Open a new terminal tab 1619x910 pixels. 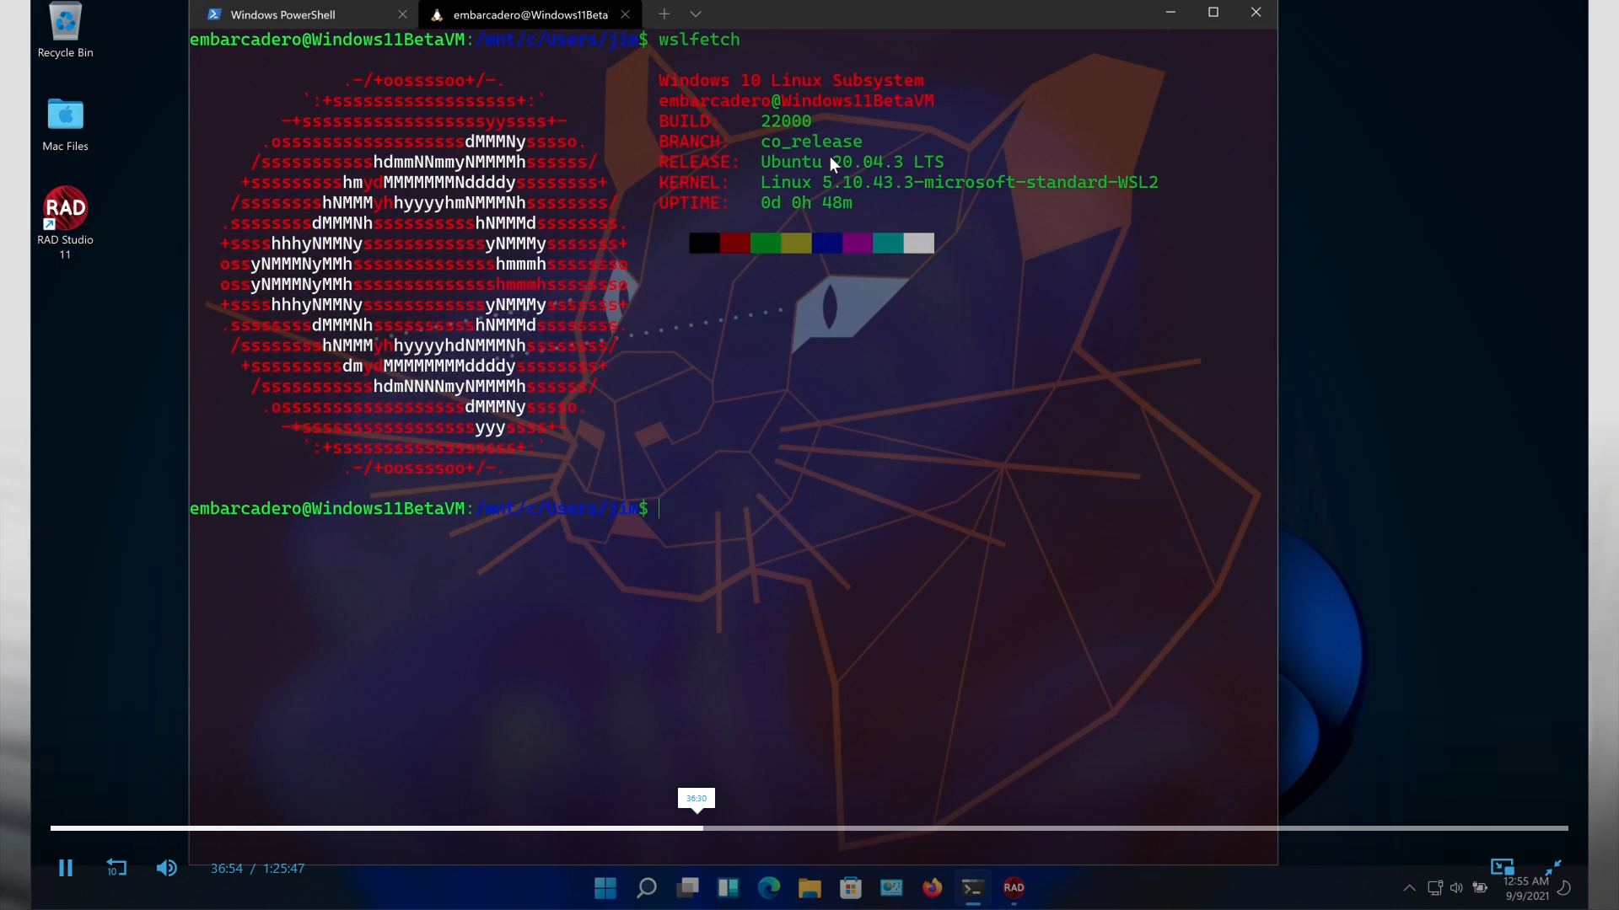tap(664, 14)
